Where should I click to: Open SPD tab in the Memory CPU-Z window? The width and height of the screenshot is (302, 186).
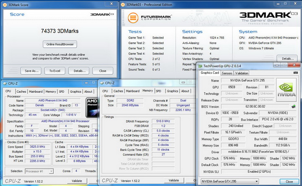point(159,91)
